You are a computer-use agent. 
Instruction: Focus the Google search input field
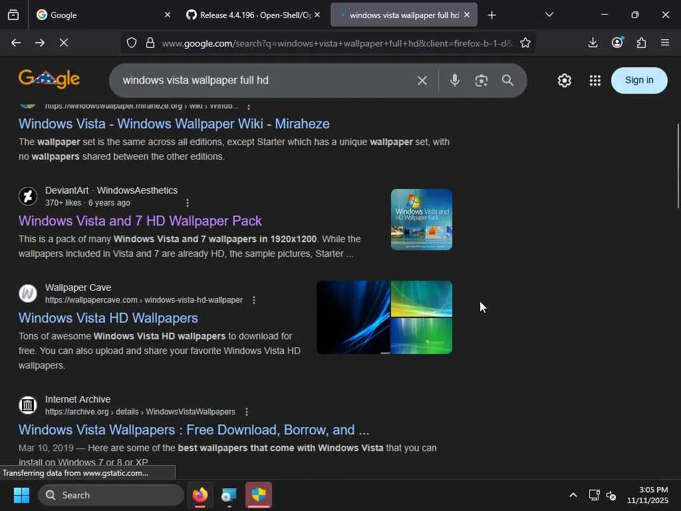pyautogui.click(x=265, y=81)
